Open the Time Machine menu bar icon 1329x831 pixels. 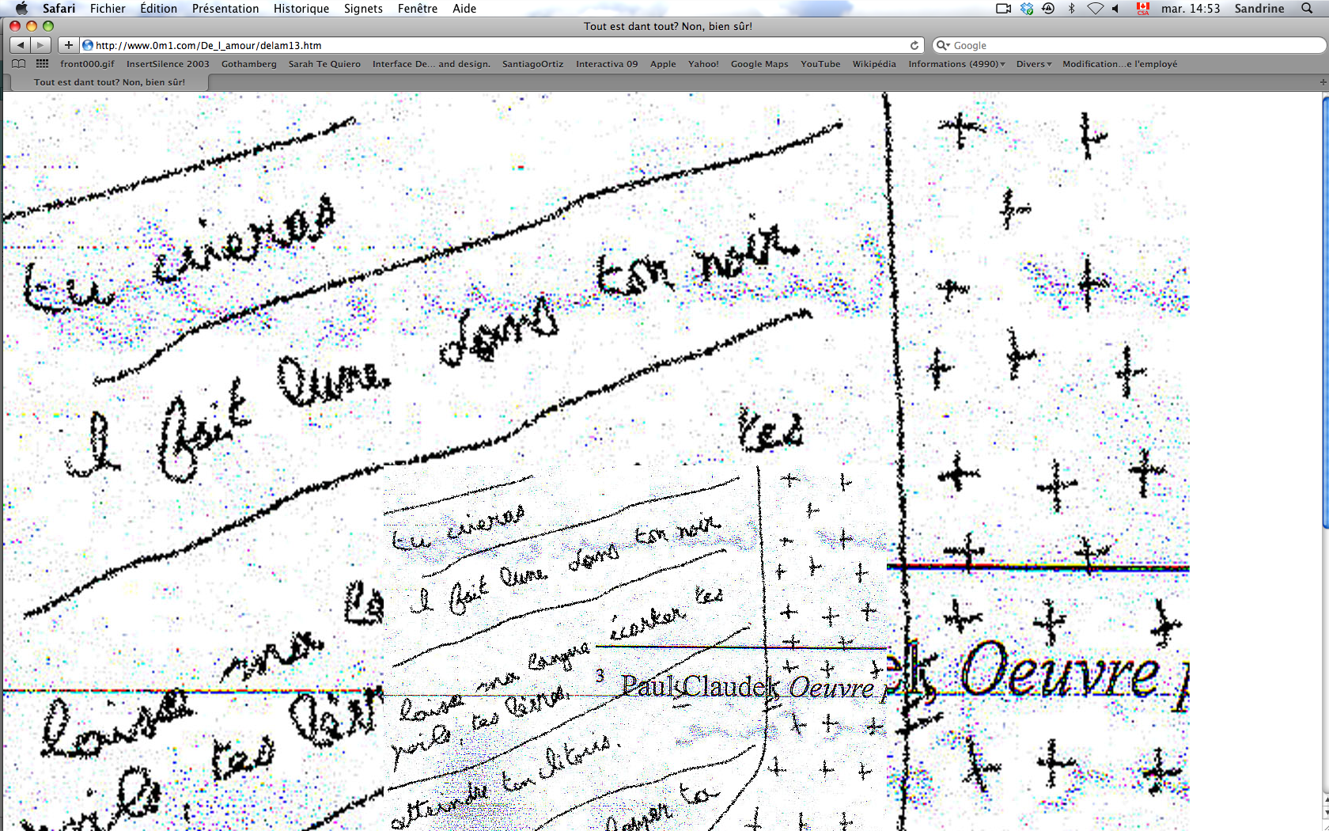(x=1048, y=9)
